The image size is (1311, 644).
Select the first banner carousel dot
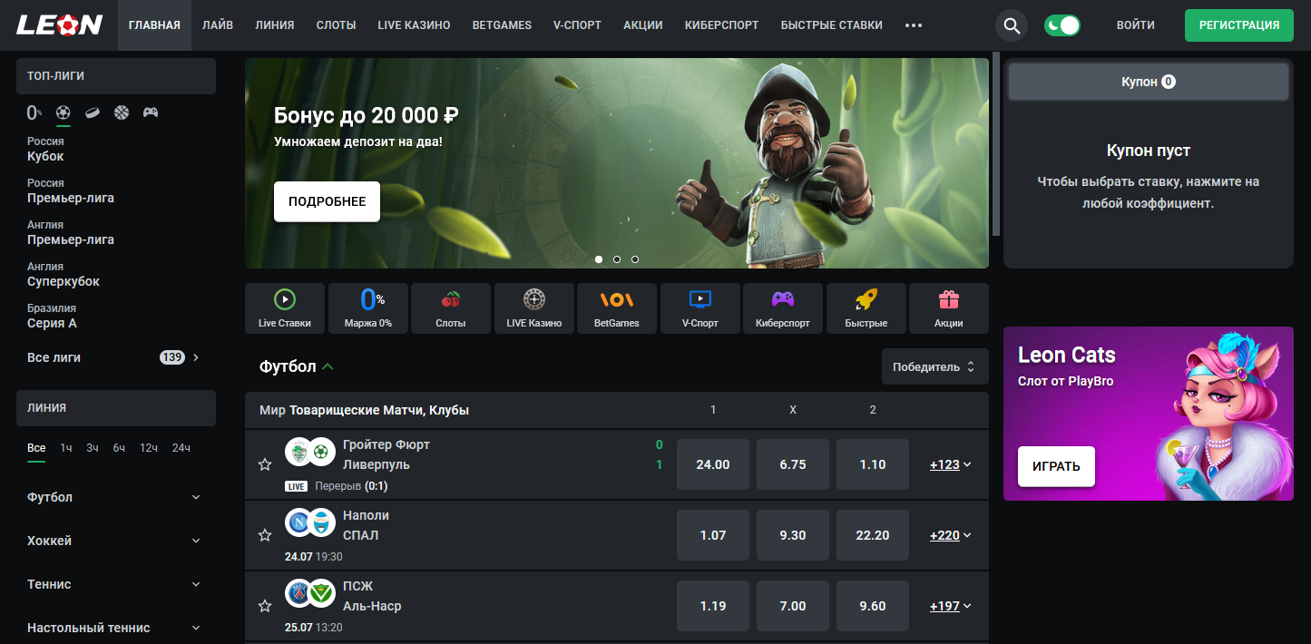click(x=599, y=259)
